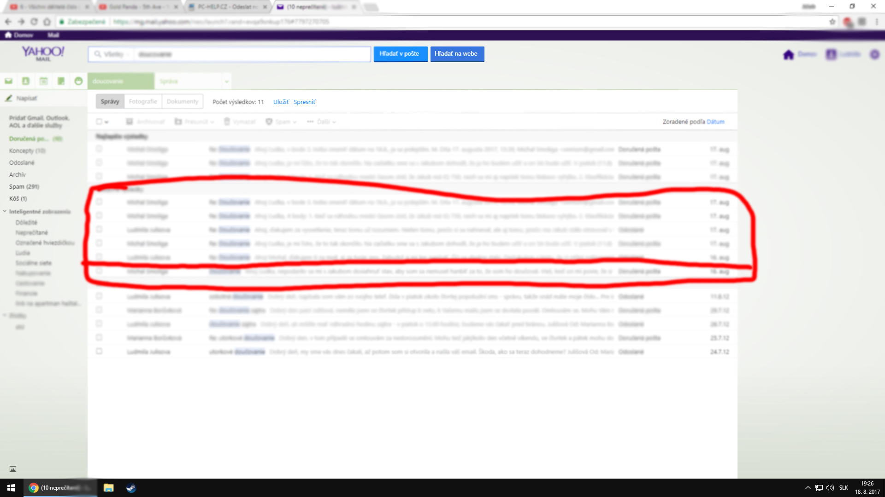Open the Notepad icon in toolbar

(61, 81)
